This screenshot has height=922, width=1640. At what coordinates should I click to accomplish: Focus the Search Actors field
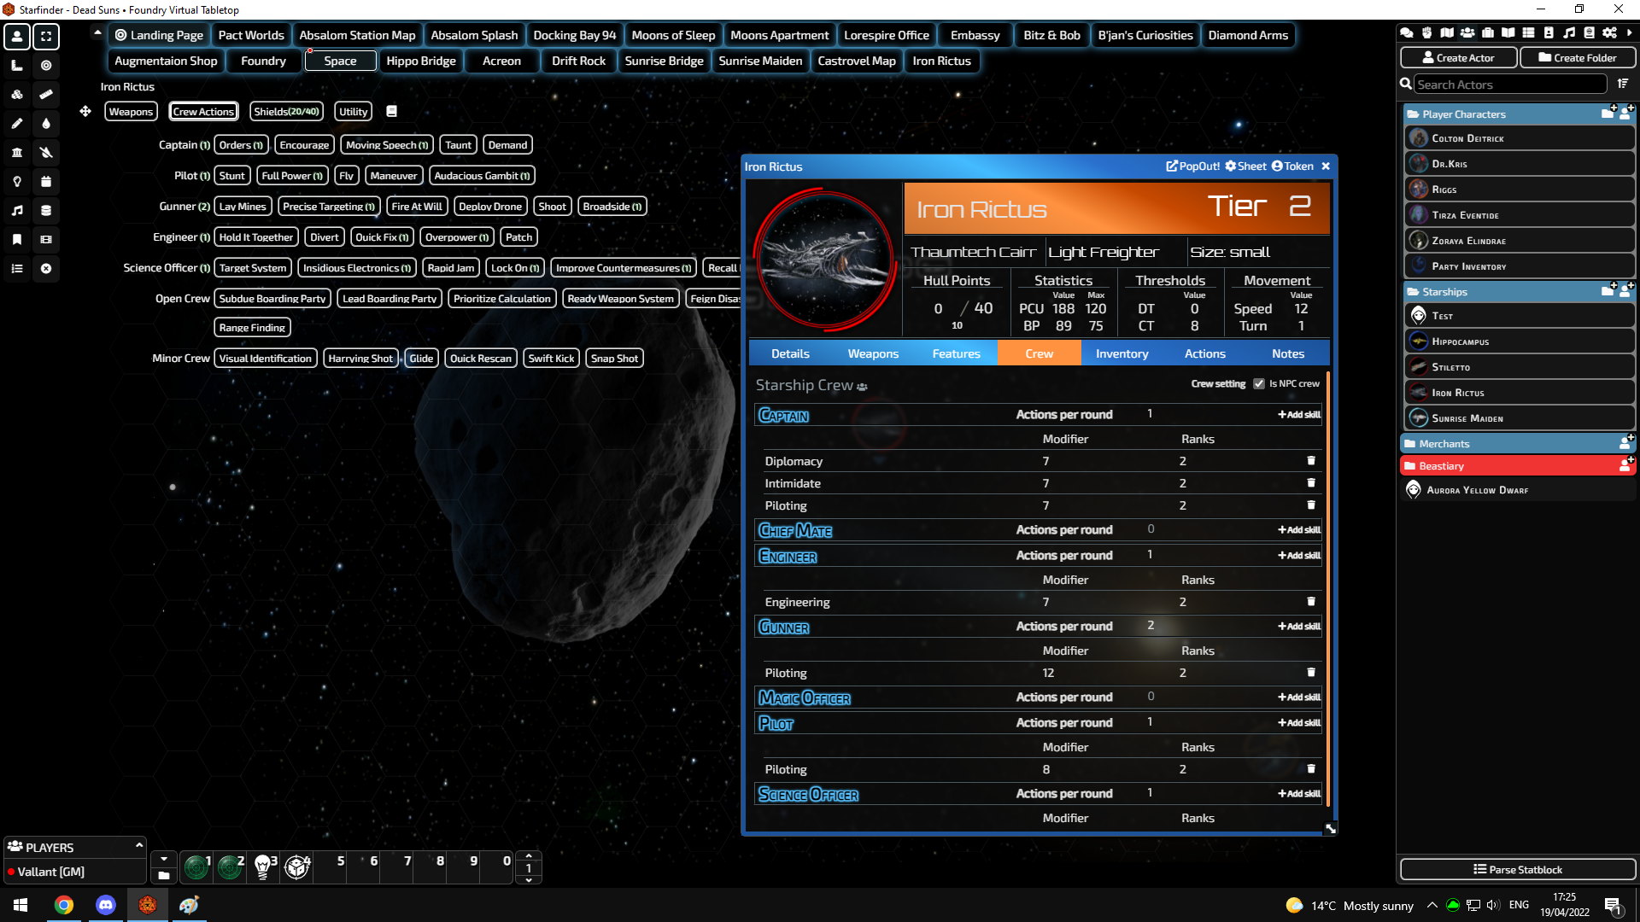[1510, 85]
